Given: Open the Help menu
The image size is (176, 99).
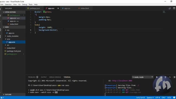Looking at the screenshot, I should pyautogui.click(x=36, y=4).
